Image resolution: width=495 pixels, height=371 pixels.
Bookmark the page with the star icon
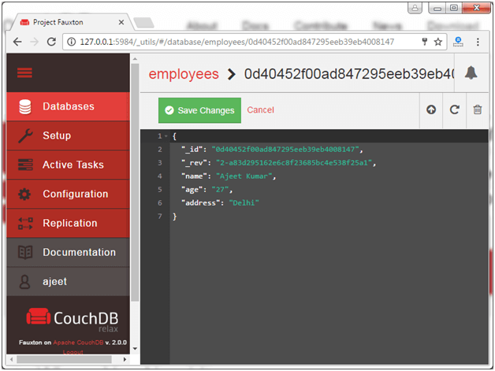(438, 42)
